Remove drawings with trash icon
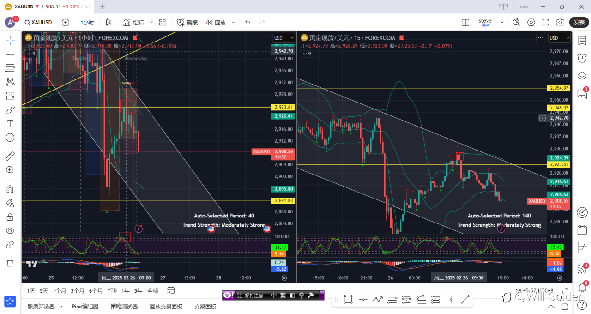 [x=10, y=263]
